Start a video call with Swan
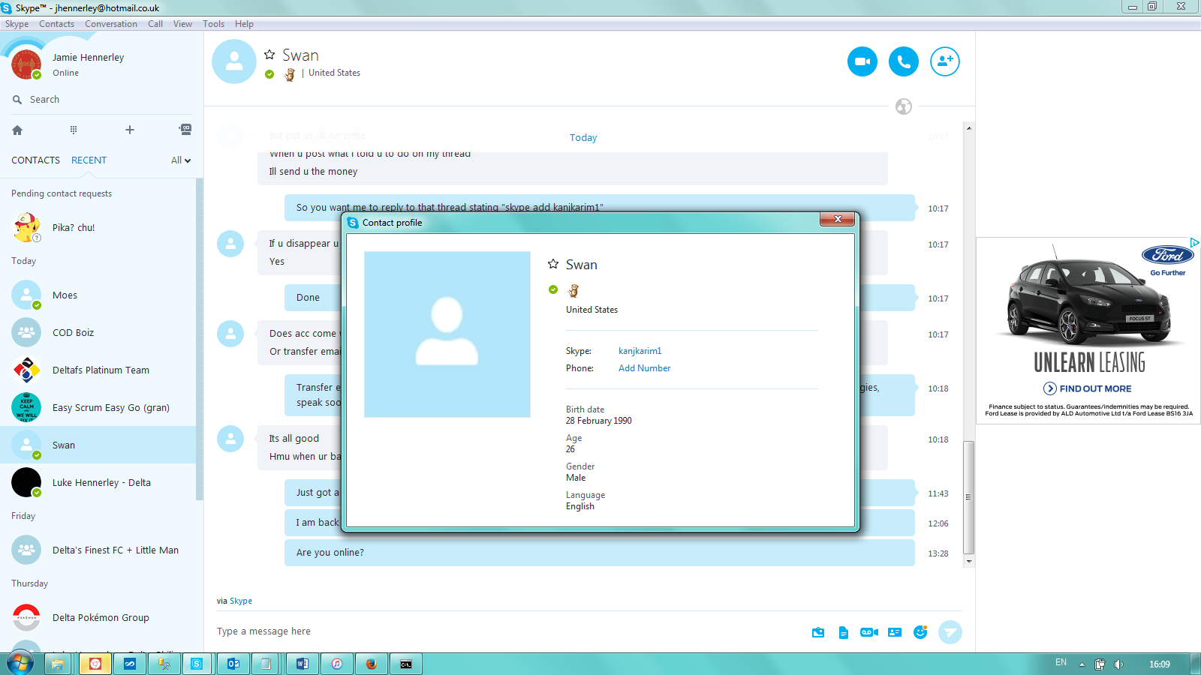Viewport: 1201px width, 675px height. click(x=862, y=61)
